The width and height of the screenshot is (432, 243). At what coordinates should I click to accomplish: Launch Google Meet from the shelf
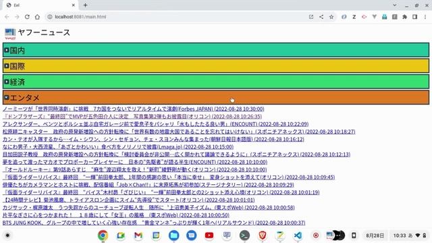click(x=121, y=236)
